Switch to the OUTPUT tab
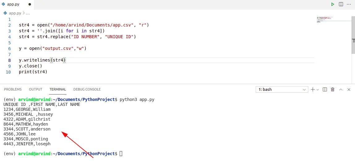Screen dimensions: 355x161 tap(36, 89)
